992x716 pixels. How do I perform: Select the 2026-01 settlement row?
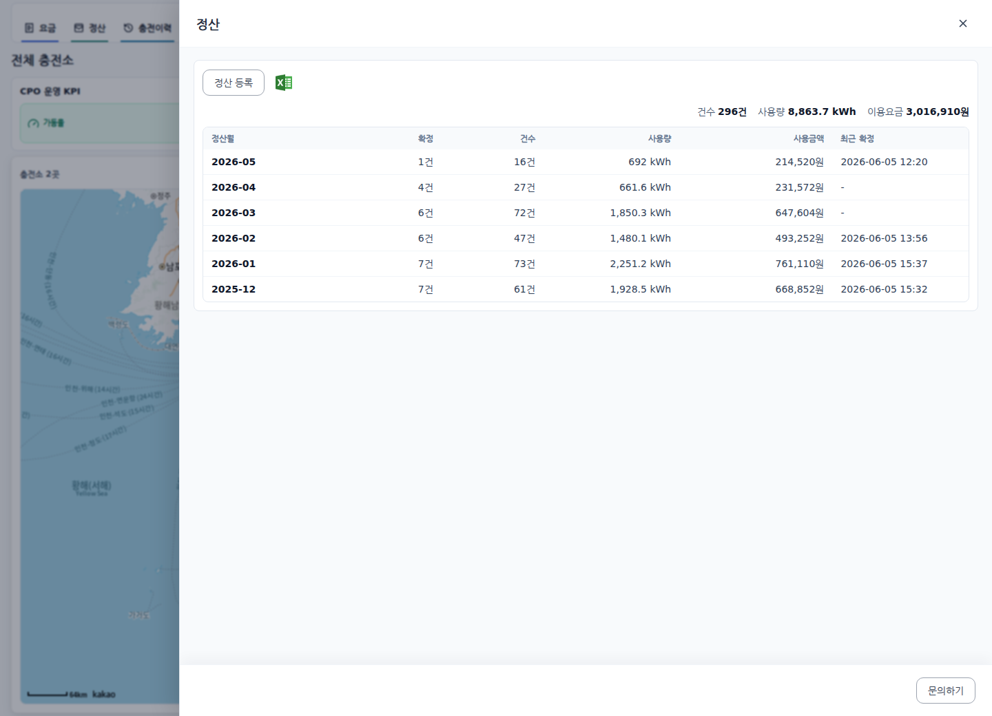point(586,264)
